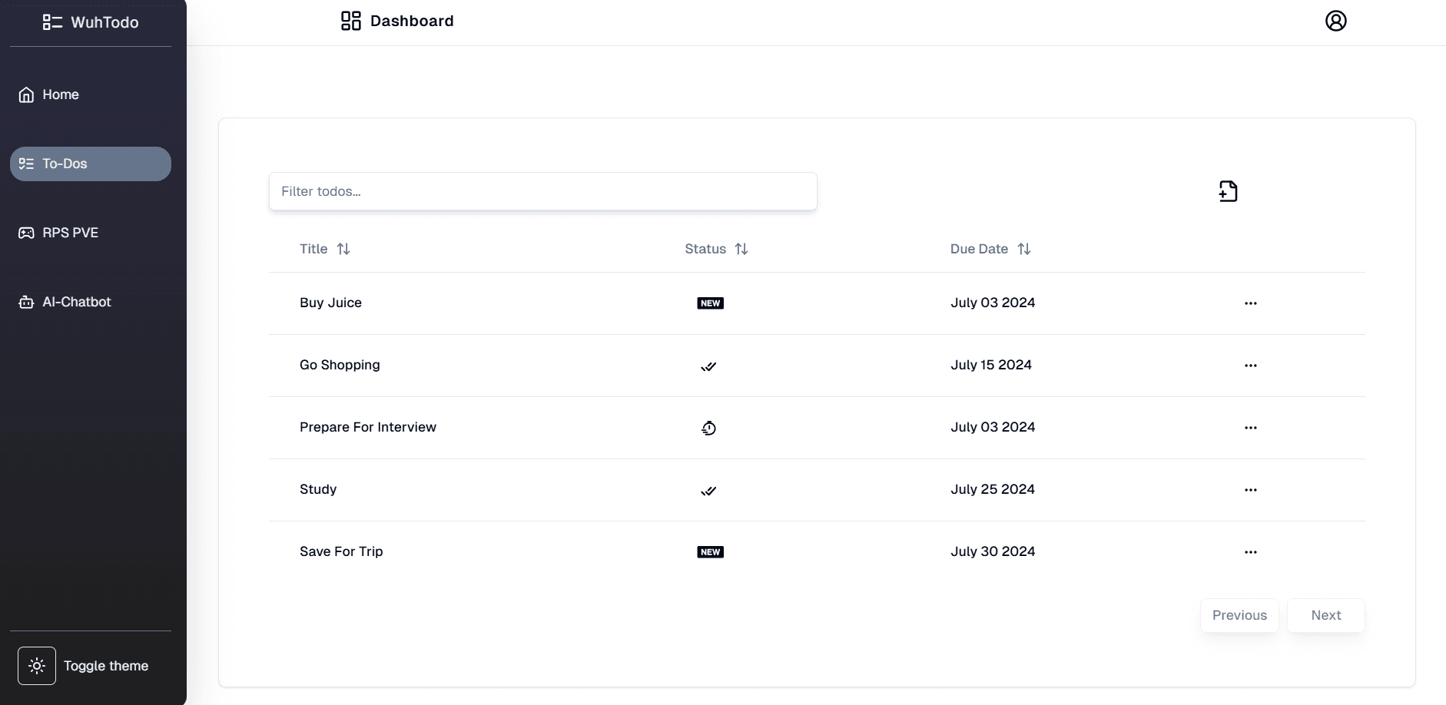Click the completed double-check icon for Study
1446x705 pixels.
pos(708,491)
